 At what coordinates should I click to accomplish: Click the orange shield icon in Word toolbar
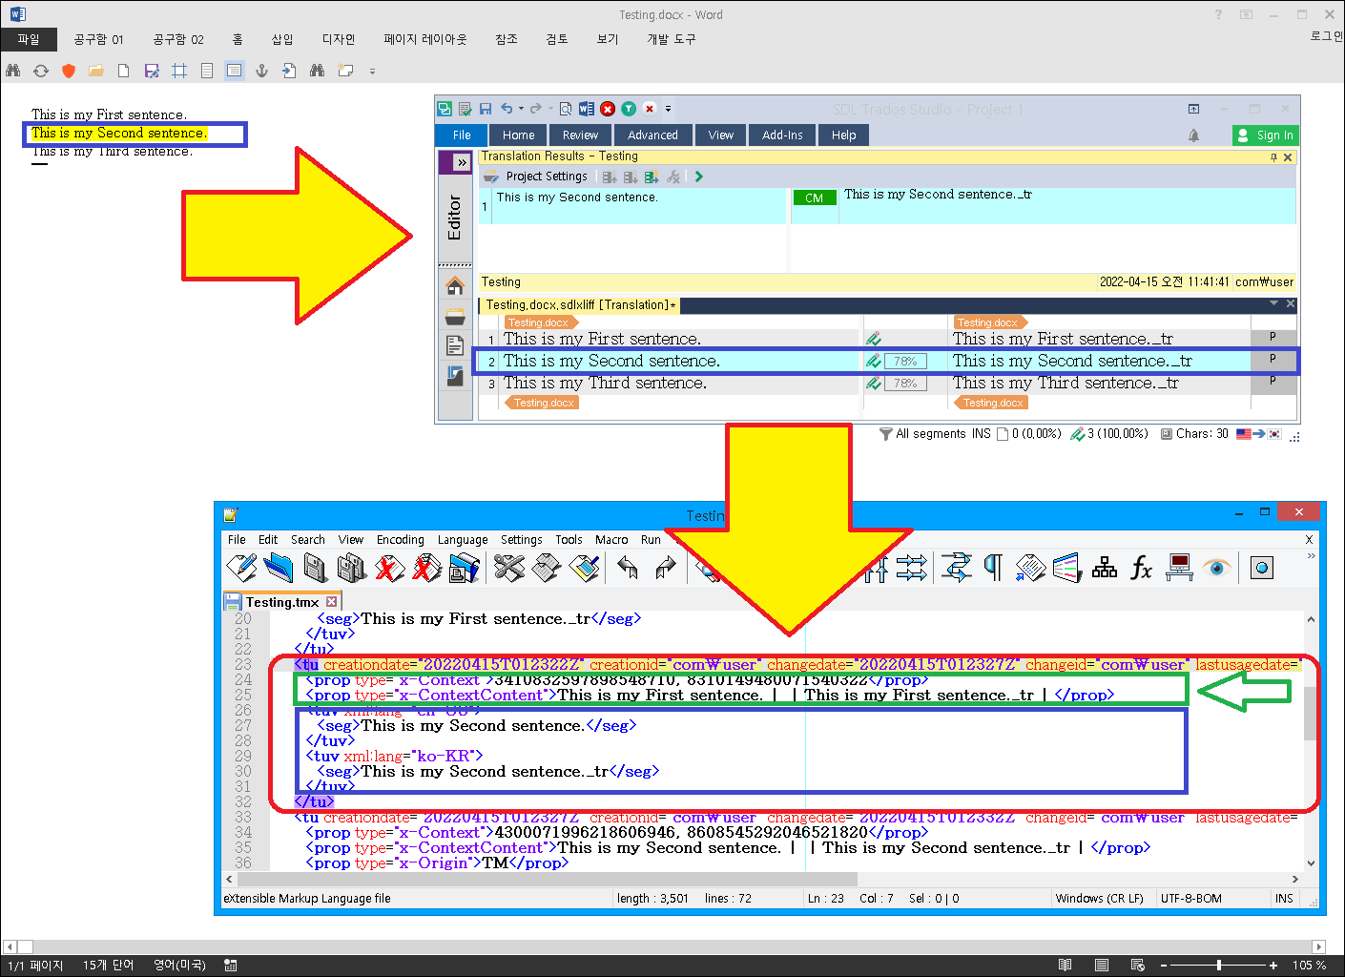69,71
